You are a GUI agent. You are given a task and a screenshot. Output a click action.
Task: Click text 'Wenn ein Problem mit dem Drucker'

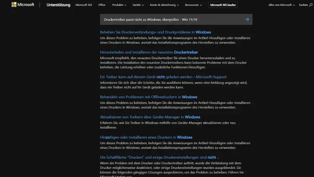click(x=172, y=170)
